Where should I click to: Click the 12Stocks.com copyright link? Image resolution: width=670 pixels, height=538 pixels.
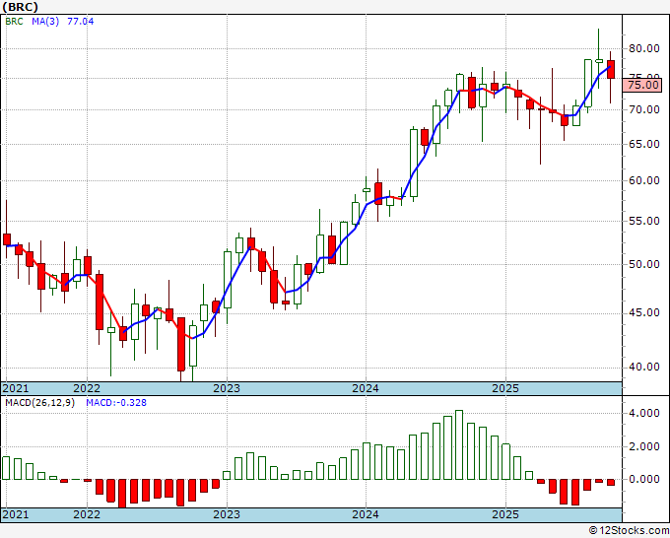pos(629,531)
